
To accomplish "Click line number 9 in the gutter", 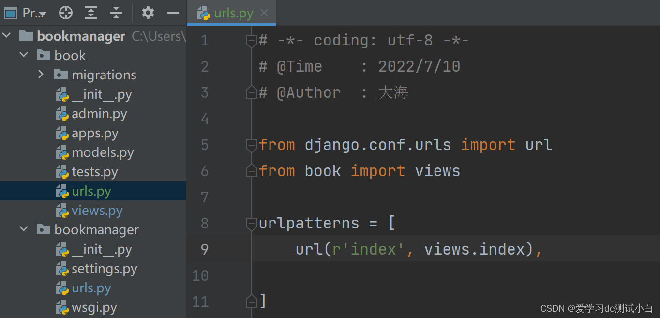I will point(204,249).
